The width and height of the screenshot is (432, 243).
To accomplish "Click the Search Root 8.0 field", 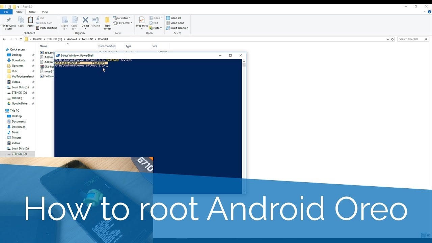I will click(x=413, y=39).
